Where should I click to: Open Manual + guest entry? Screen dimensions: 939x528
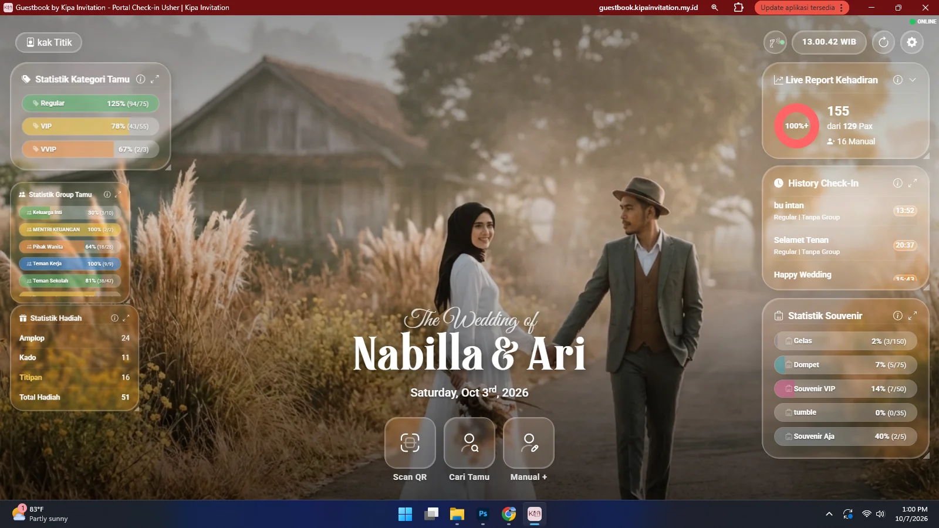[x=528, y=443]
